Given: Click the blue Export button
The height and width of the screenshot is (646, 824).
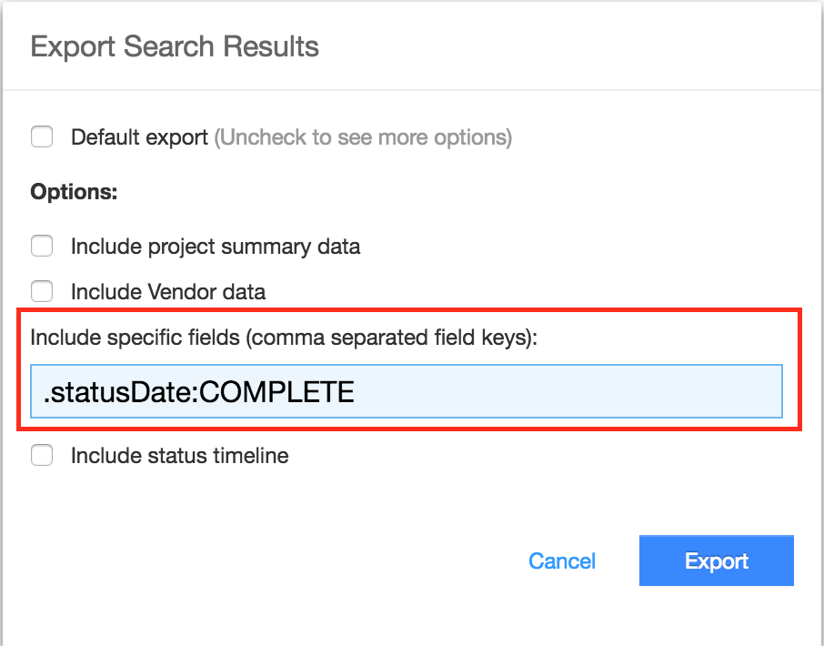Looking at the screenshot, I should (716, 560).
